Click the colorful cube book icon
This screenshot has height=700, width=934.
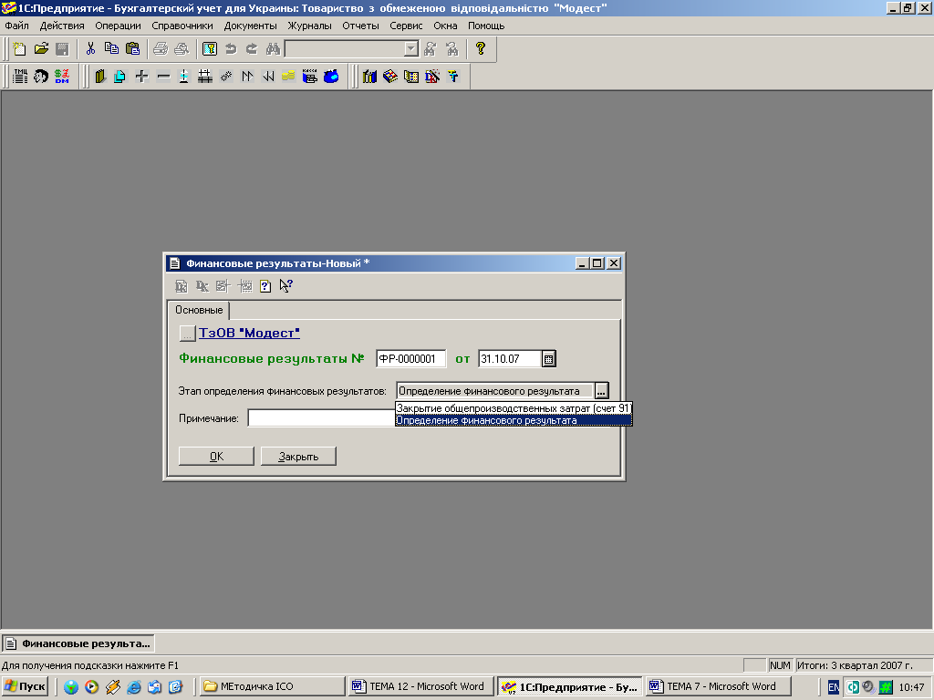click(390, 77)
